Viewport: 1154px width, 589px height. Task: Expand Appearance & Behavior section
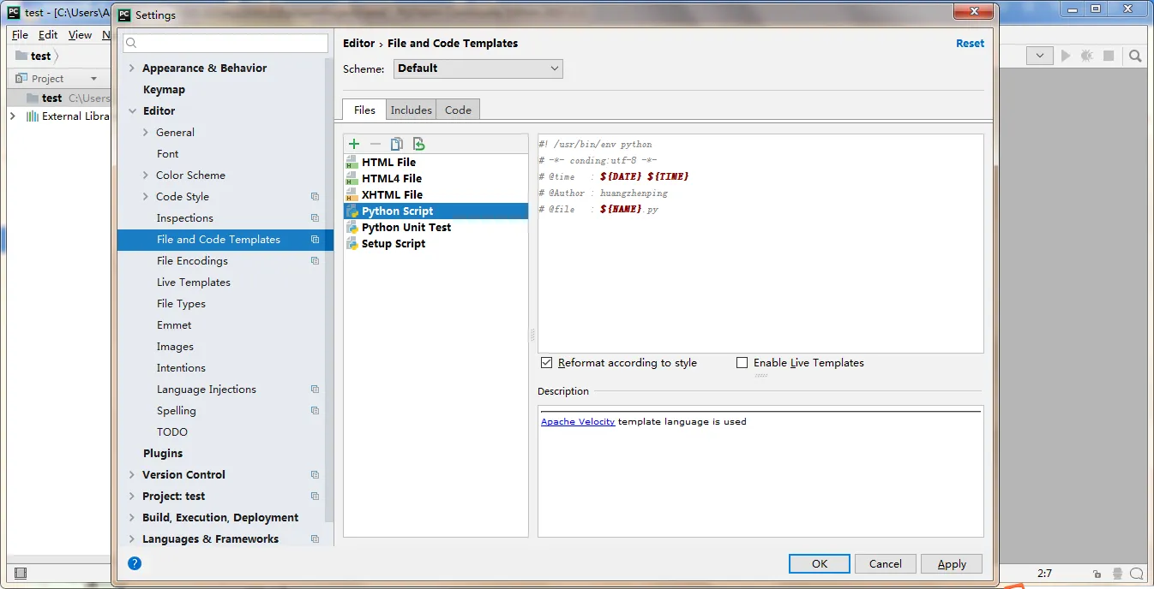[x=131, y=68]
